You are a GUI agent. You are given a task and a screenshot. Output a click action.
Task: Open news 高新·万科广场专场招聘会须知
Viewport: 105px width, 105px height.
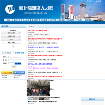37,31
